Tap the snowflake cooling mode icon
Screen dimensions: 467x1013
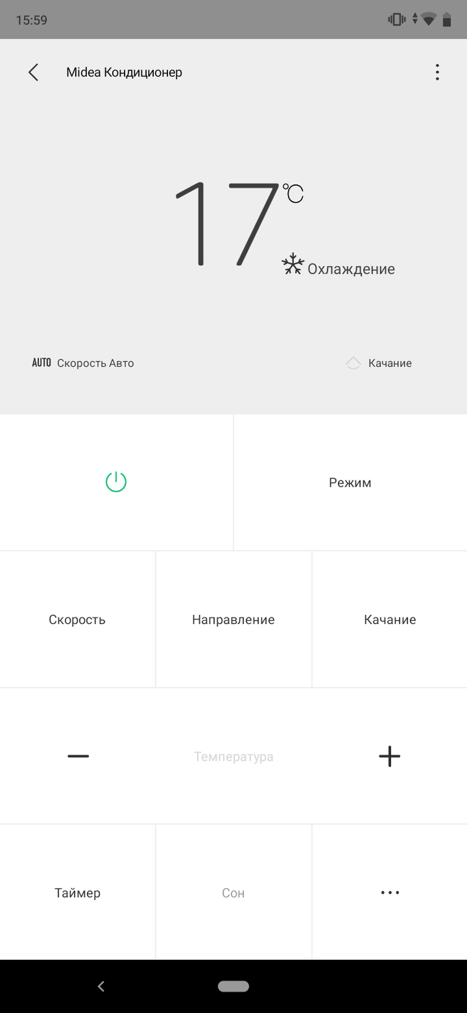(292, 265)
